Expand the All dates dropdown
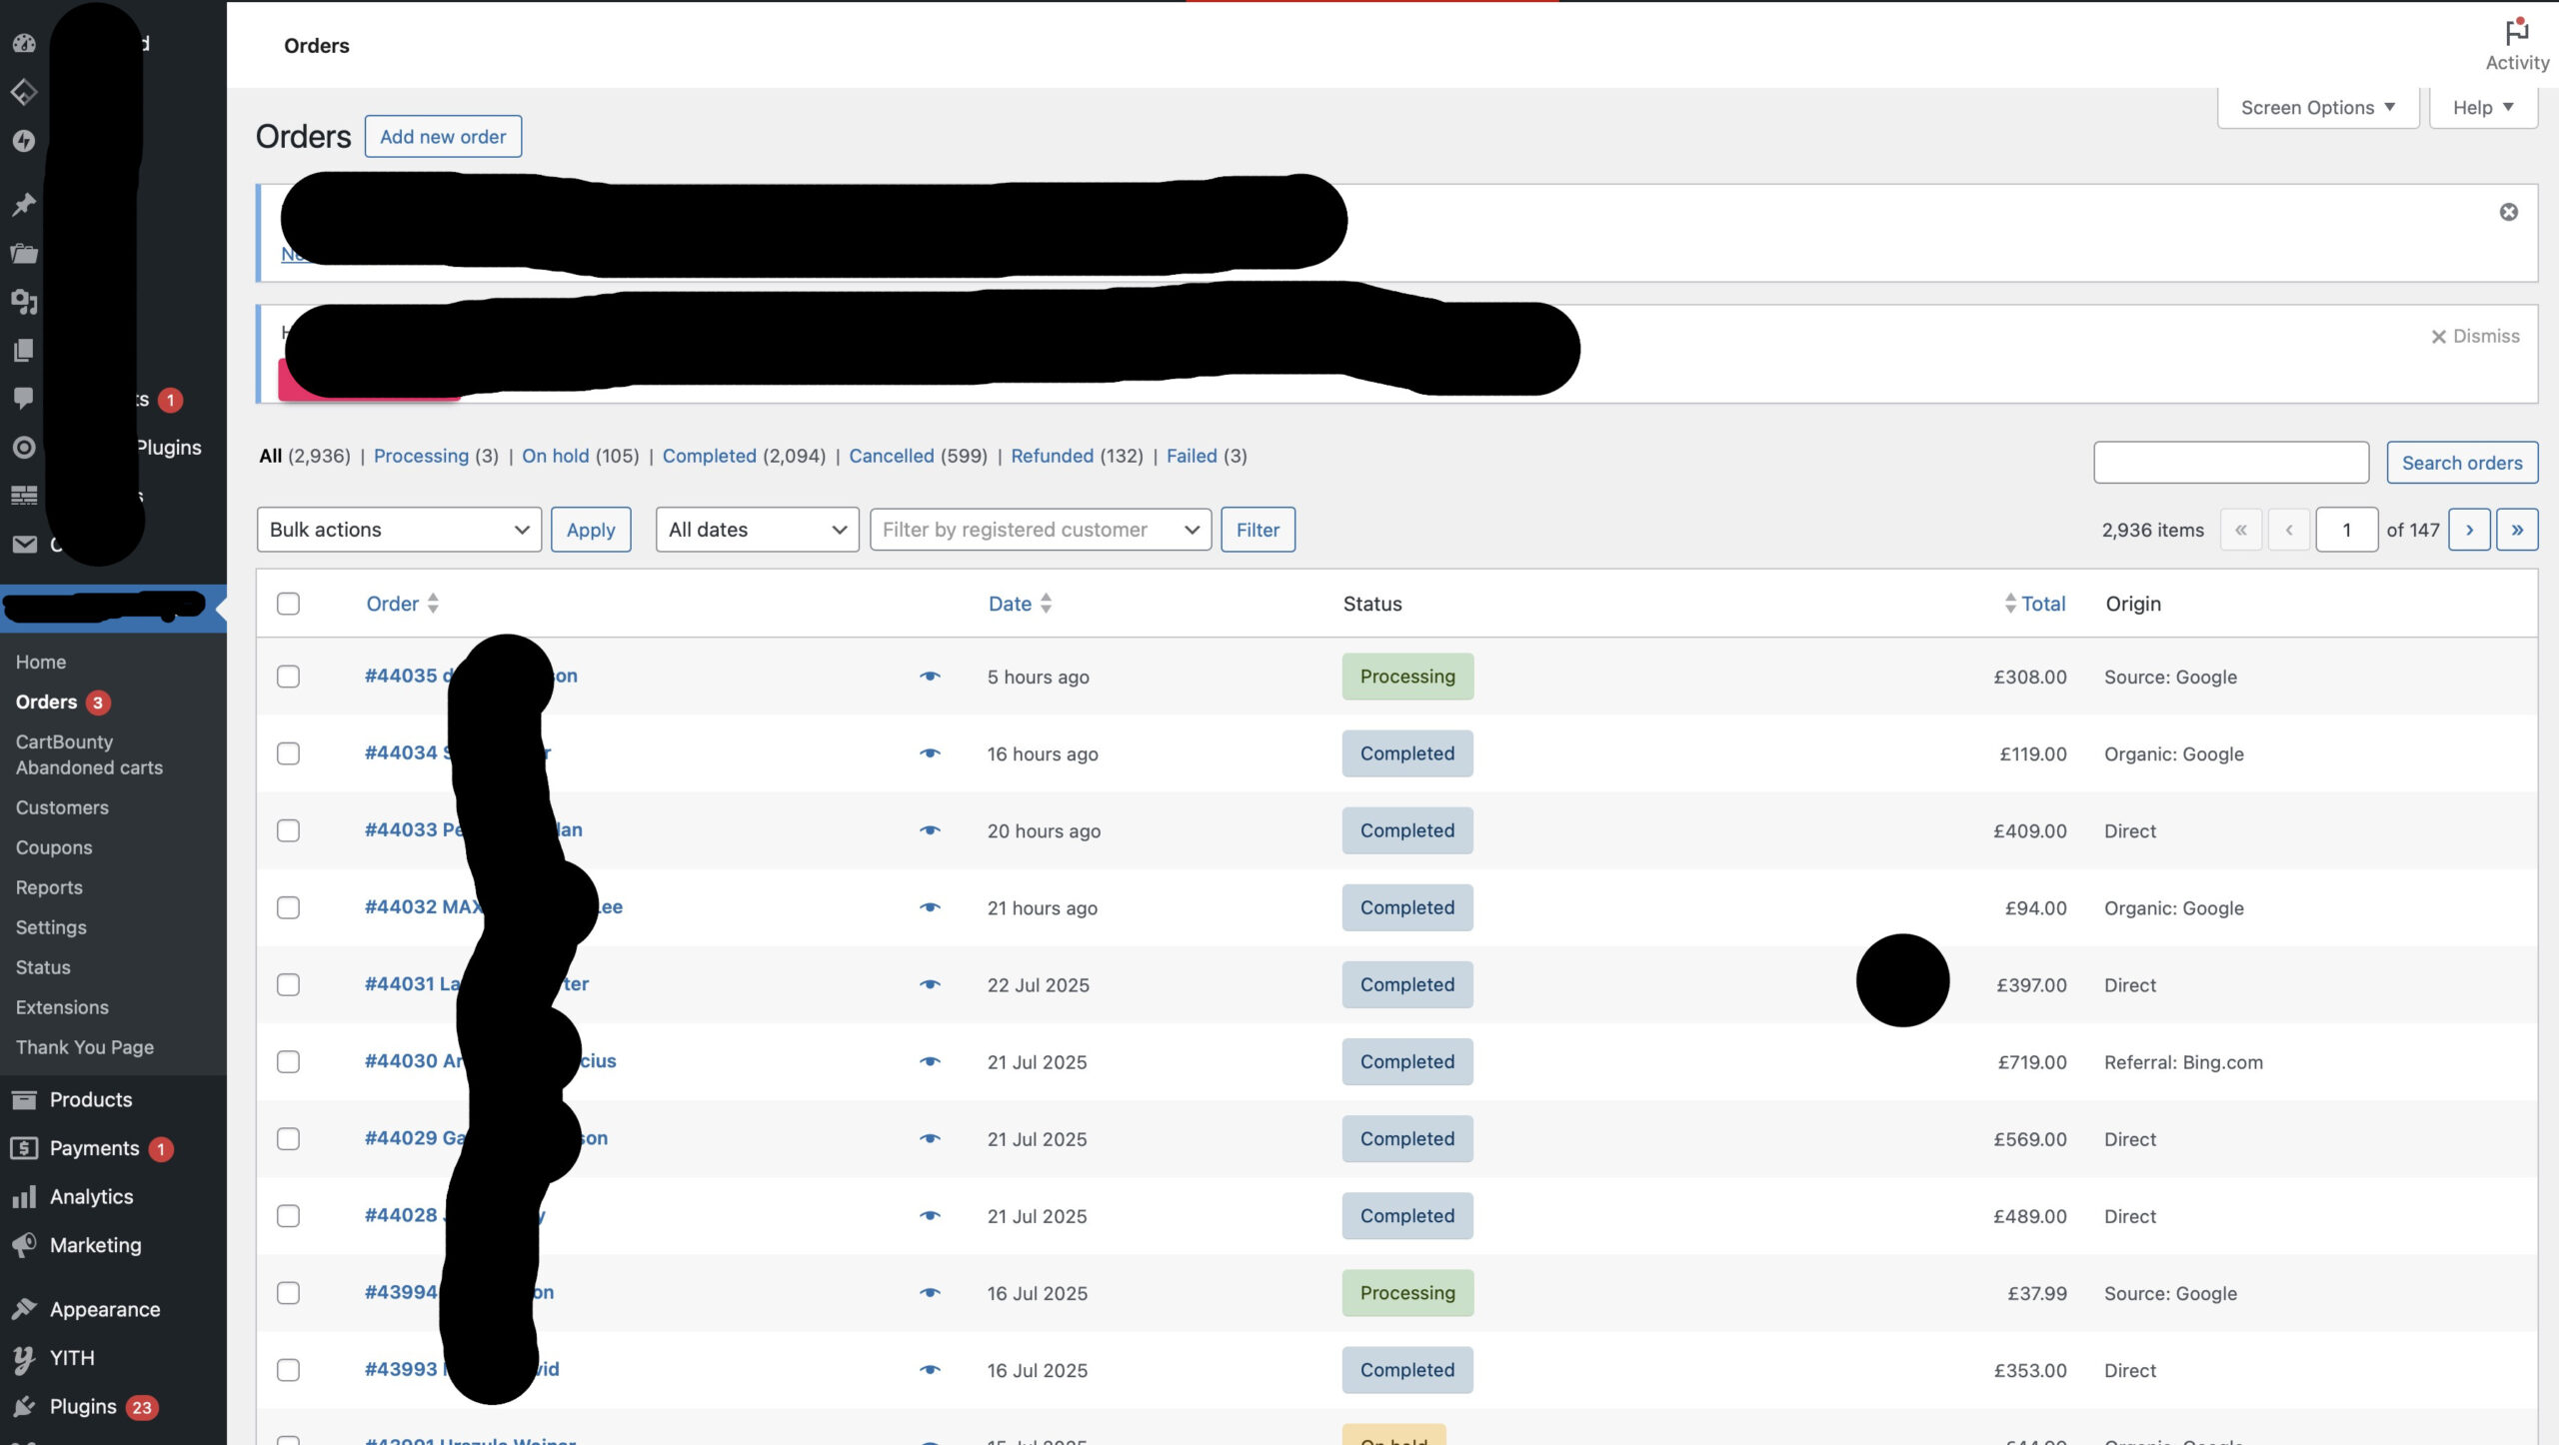The image size is (2559, 1445). [757, 530]
